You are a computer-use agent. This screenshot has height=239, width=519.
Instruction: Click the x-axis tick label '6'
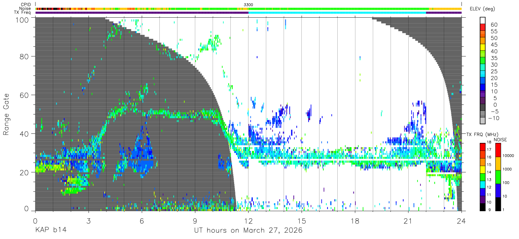tap(142, 221)
